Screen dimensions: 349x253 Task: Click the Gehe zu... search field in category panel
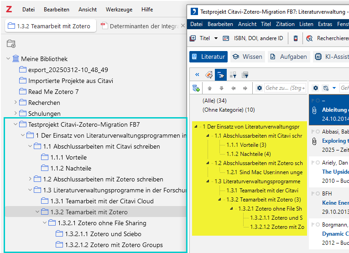coord(285,88)
